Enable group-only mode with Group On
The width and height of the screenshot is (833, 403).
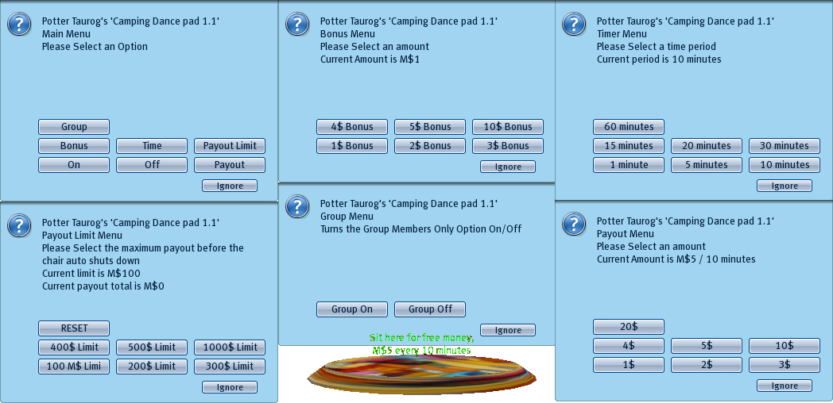tap(351, 309)
